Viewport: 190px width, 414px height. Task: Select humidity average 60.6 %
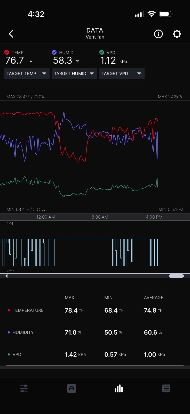tap(153, 332)
